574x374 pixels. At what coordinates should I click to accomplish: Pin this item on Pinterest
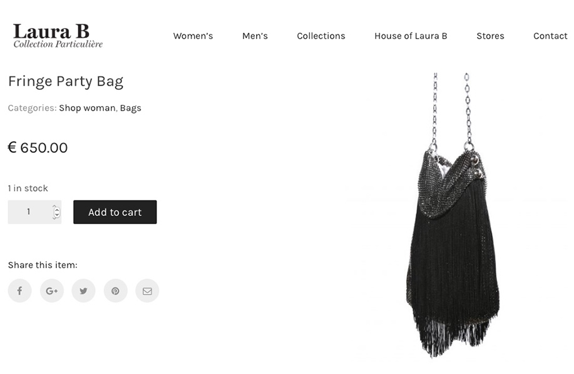click(x=115, y=291)
